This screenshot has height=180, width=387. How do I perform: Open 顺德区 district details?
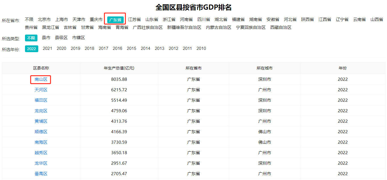tap(41, 132)
